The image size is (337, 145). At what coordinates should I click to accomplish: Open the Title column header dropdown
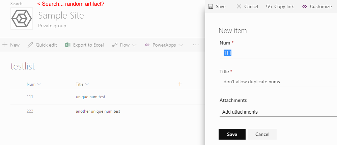point(87,84)
